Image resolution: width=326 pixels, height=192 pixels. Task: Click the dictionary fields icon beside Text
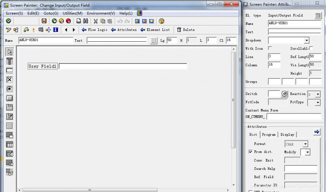[153, 40]
